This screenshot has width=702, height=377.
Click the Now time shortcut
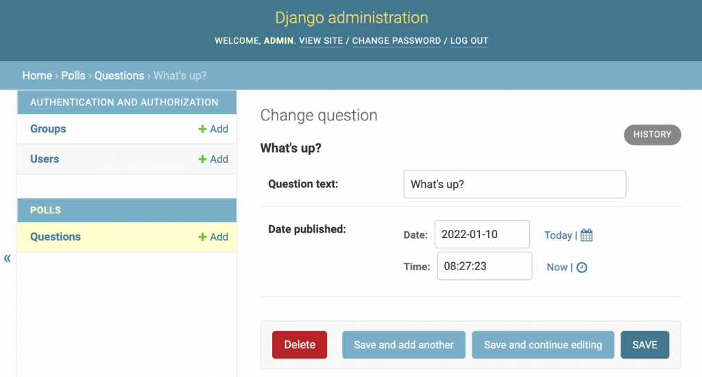(x=557, y=267)
